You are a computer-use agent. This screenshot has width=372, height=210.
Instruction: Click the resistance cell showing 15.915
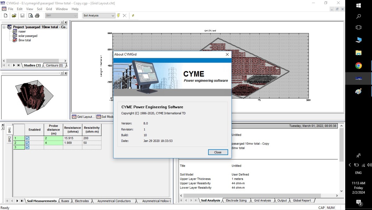(73, 138)
